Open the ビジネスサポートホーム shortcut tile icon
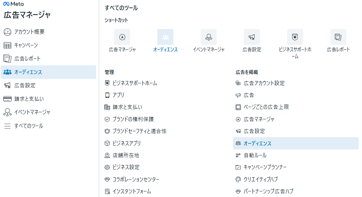Image resolution: width=362 pixels, height=197 pixels. [295, 37]
